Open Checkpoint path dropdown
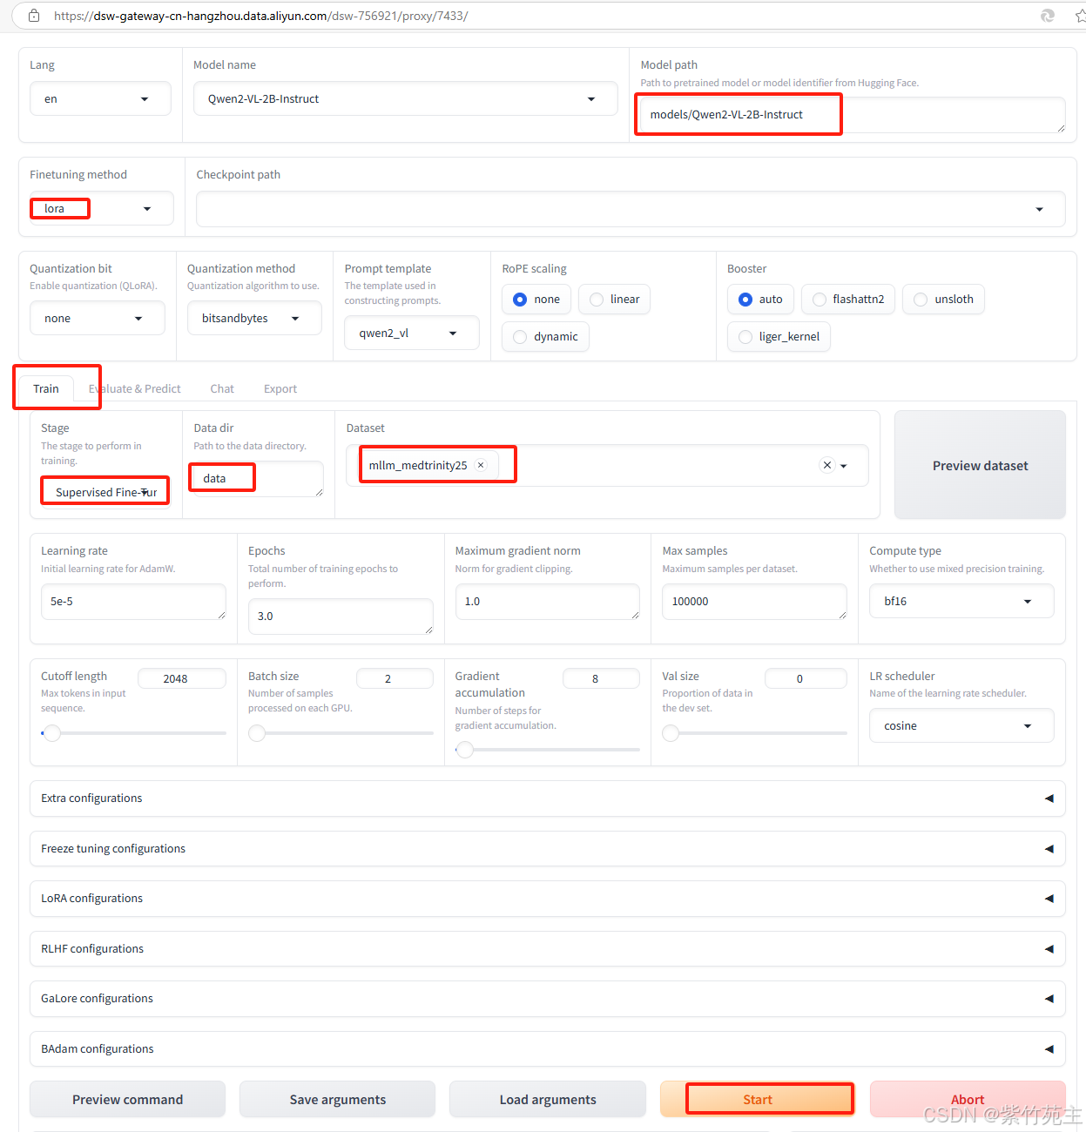 click(x=631, y=209)
